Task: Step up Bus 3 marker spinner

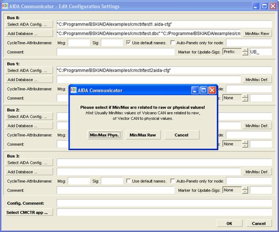Action: [245, 189]
